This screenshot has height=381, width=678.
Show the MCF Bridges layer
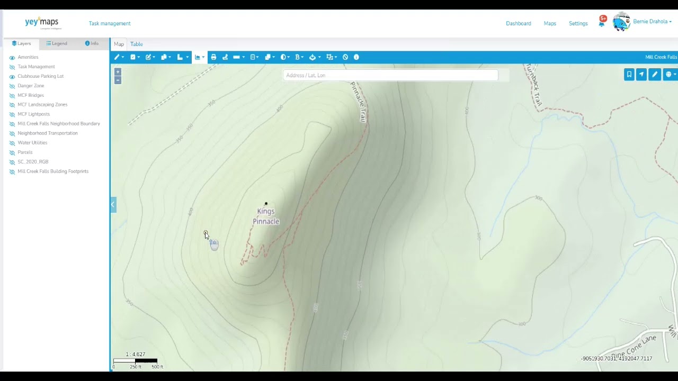click(12, 96)
